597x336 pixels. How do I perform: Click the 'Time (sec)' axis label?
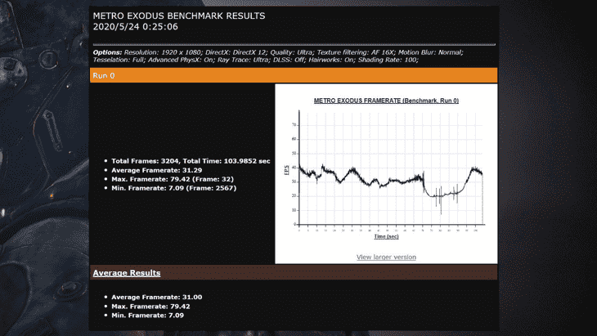[386, 236]
